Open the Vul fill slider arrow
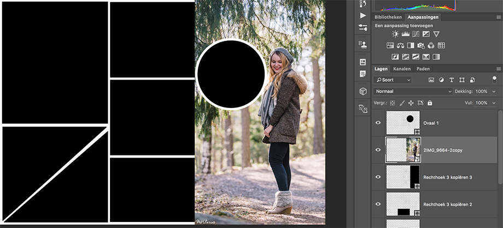The image size is (503, 228). point(494,103)
